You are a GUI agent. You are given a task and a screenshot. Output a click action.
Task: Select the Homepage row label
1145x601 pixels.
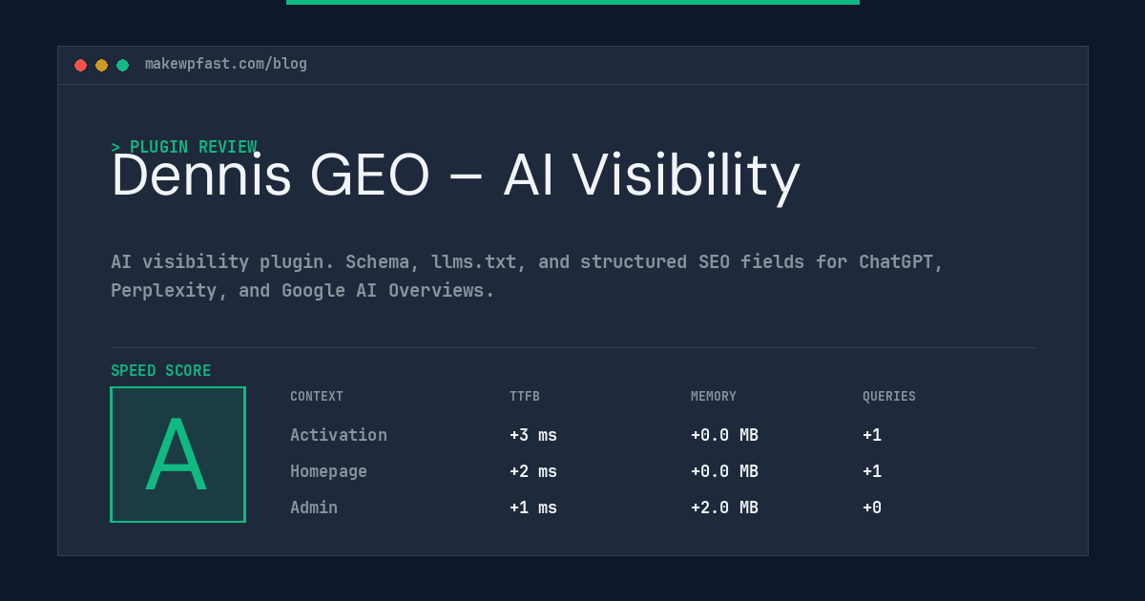pyautogui.click(x=328, y=471)
